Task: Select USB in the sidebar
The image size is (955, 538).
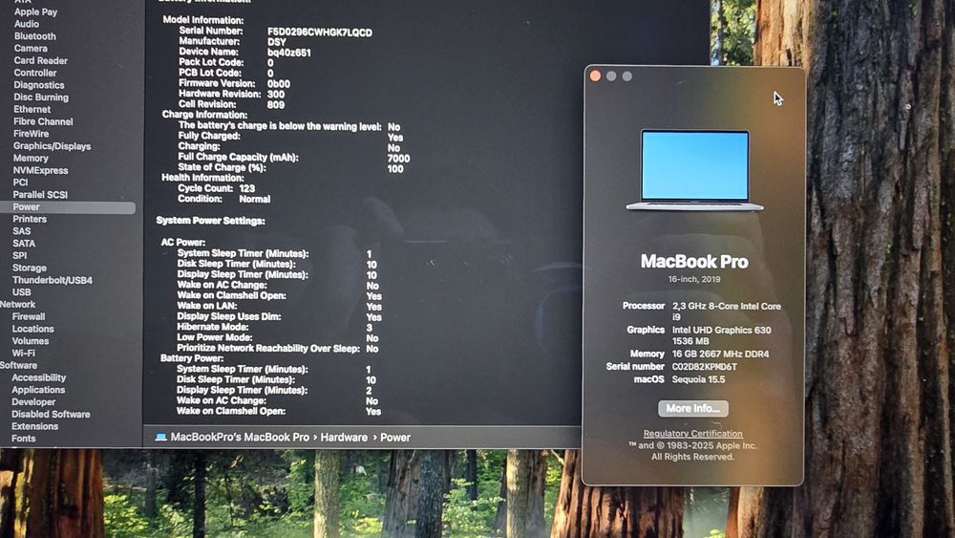Action: pyautogui.click(x=21, y=291)
